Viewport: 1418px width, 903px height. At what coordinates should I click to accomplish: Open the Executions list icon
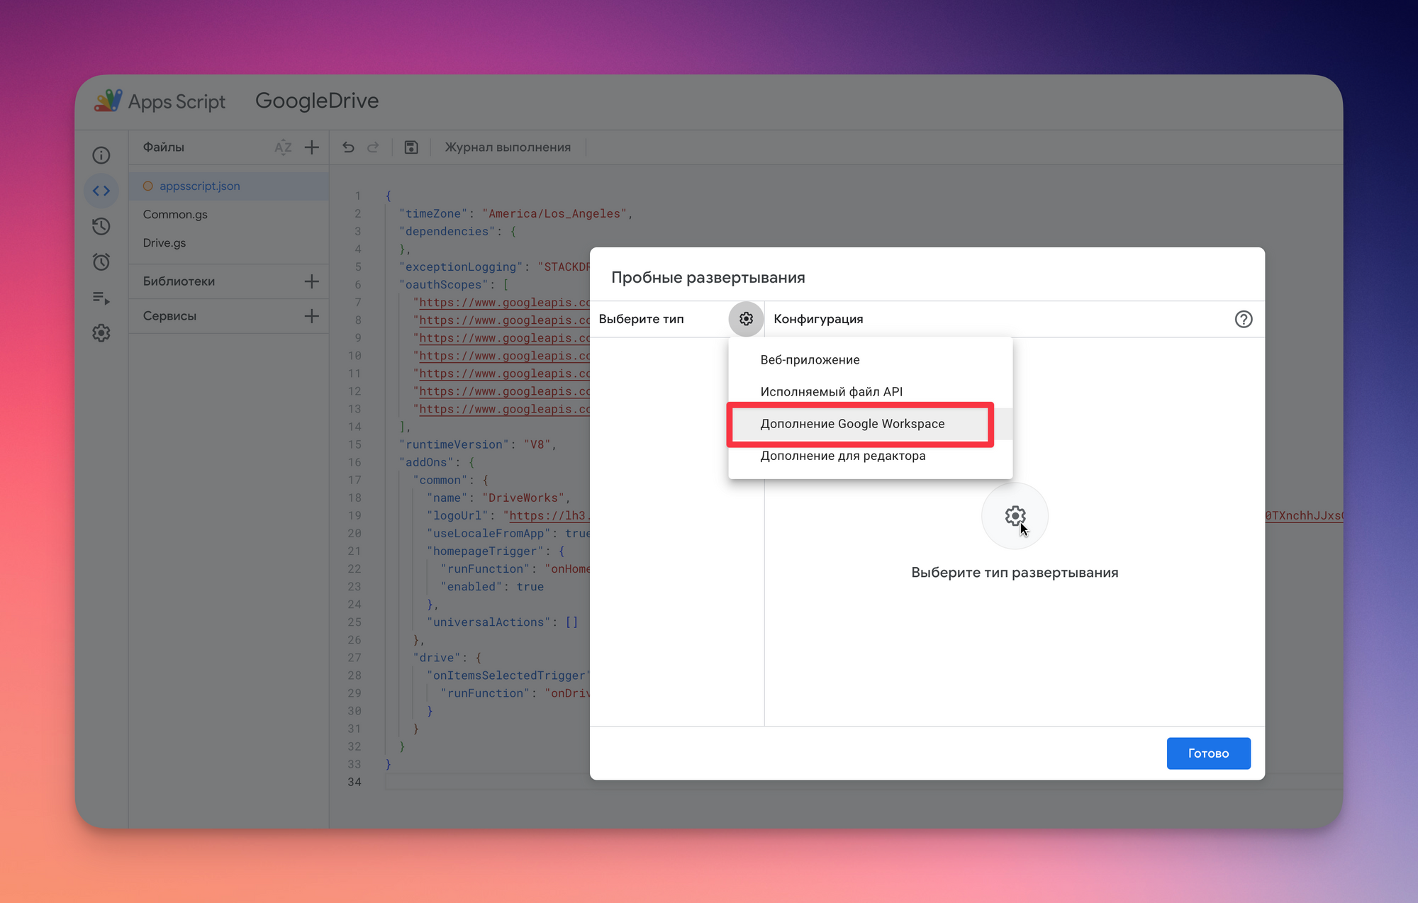pyautogui.click(x=101, y=298)
